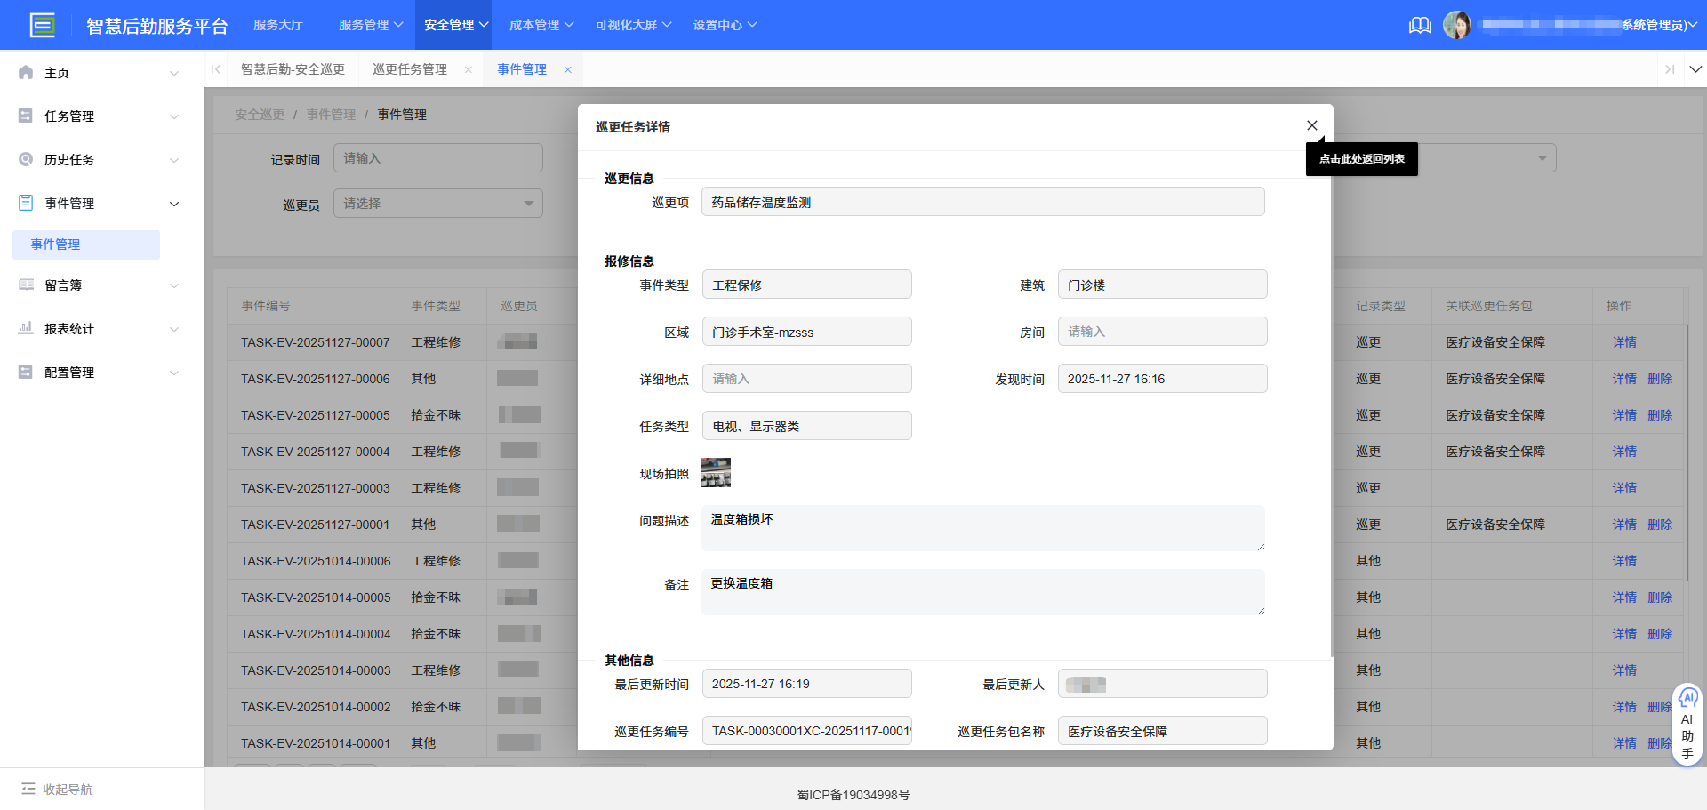Open the 主页 home icon in sidebar
Image resolution: width=1707 pixels, height=810 pixels.
25,72
